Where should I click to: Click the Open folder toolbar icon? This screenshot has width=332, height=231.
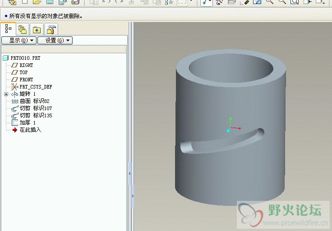[37, 2]
